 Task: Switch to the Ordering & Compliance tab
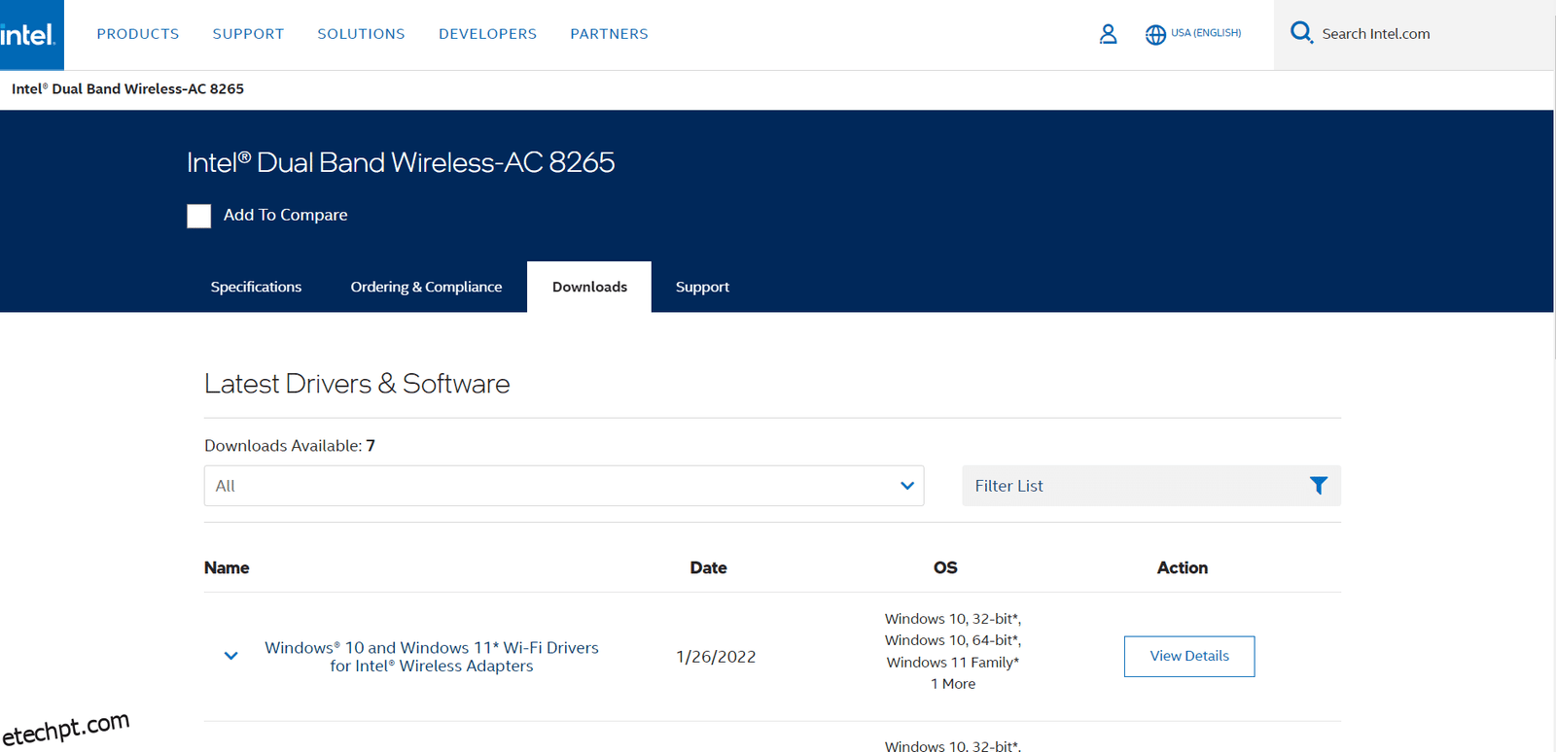point(426,287)
